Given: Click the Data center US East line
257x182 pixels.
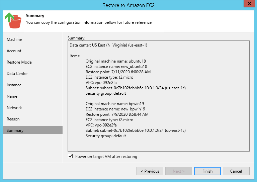Looking at the screenshot, I should point(108,45).
